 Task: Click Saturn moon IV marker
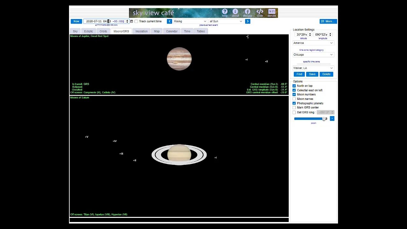[x=115, y=141]
